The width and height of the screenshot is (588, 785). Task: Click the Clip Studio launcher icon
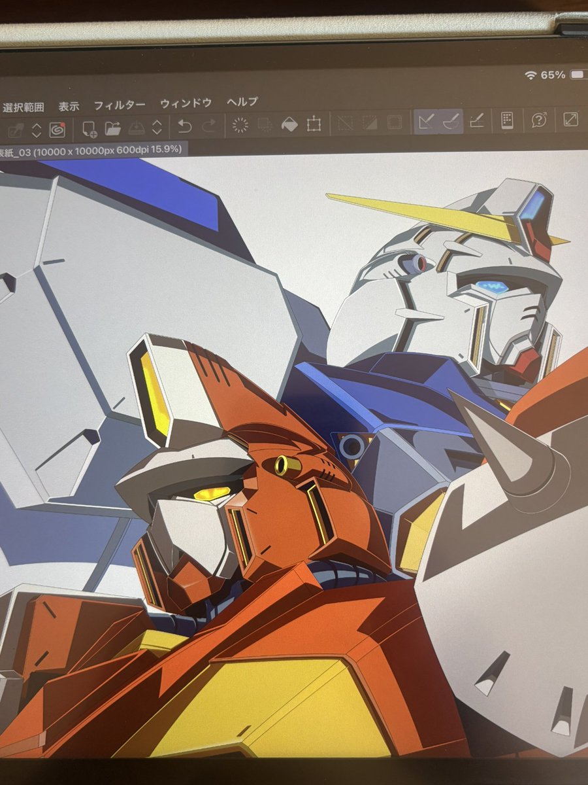58,130
